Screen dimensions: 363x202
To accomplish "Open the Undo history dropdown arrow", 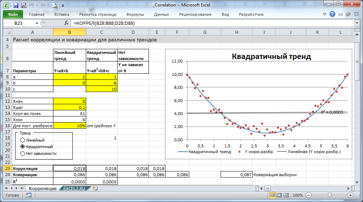I will pyautogui.click(x=37, y=5).
